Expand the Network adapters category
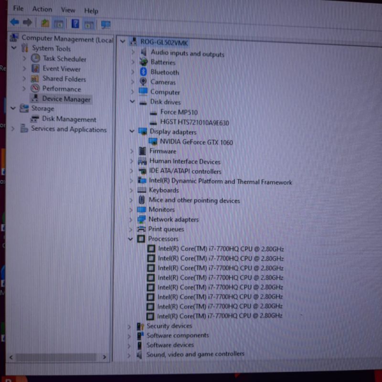The height and width of the screenshot is (382, 382). (132, 220)
